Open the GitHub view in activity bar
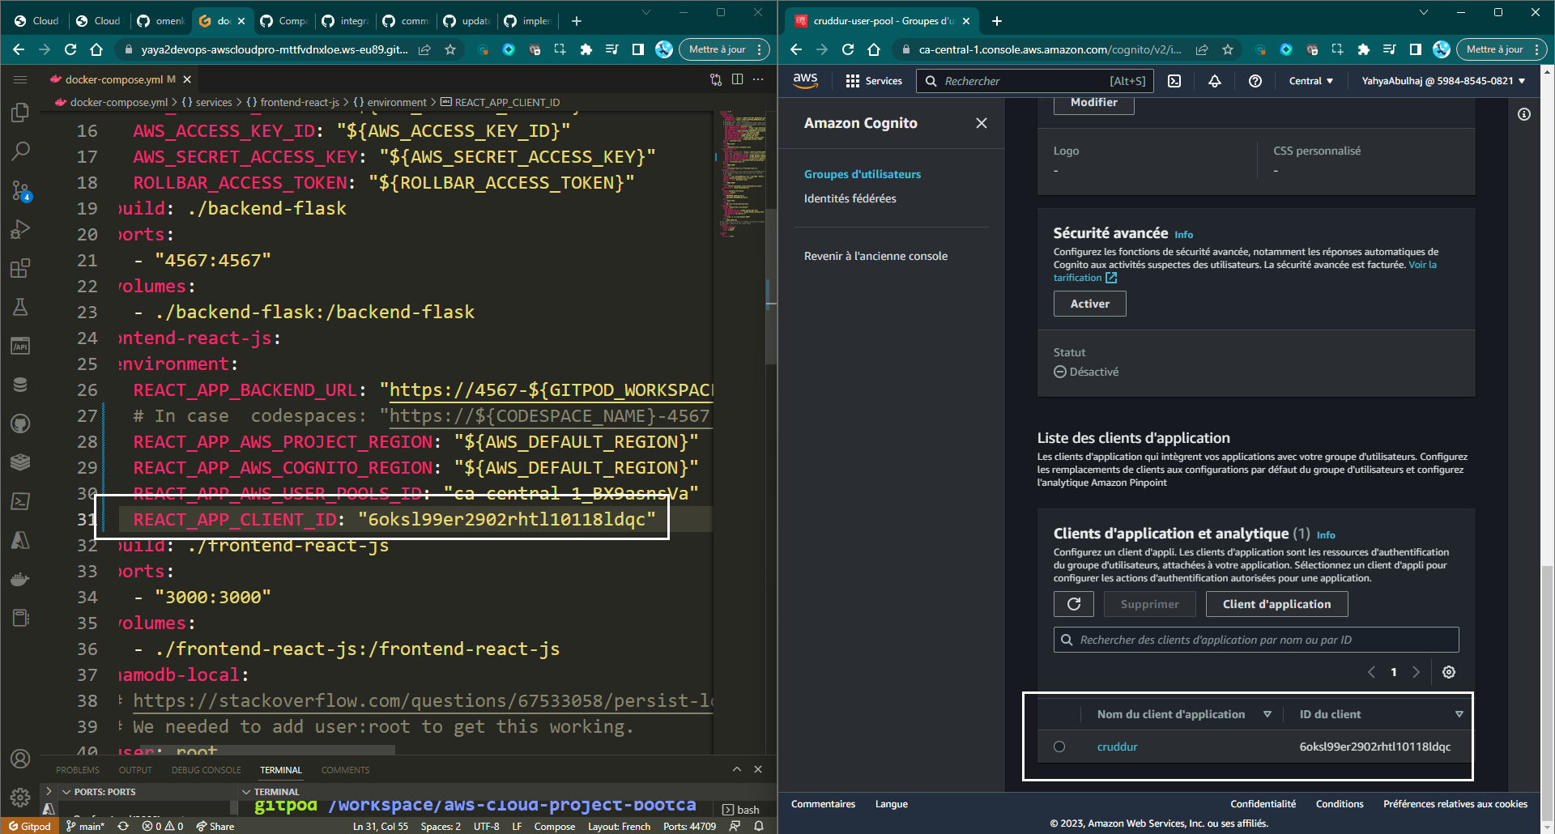This screenshot has width=1555, height=834. pyautogui.click(x=20, y=423)
